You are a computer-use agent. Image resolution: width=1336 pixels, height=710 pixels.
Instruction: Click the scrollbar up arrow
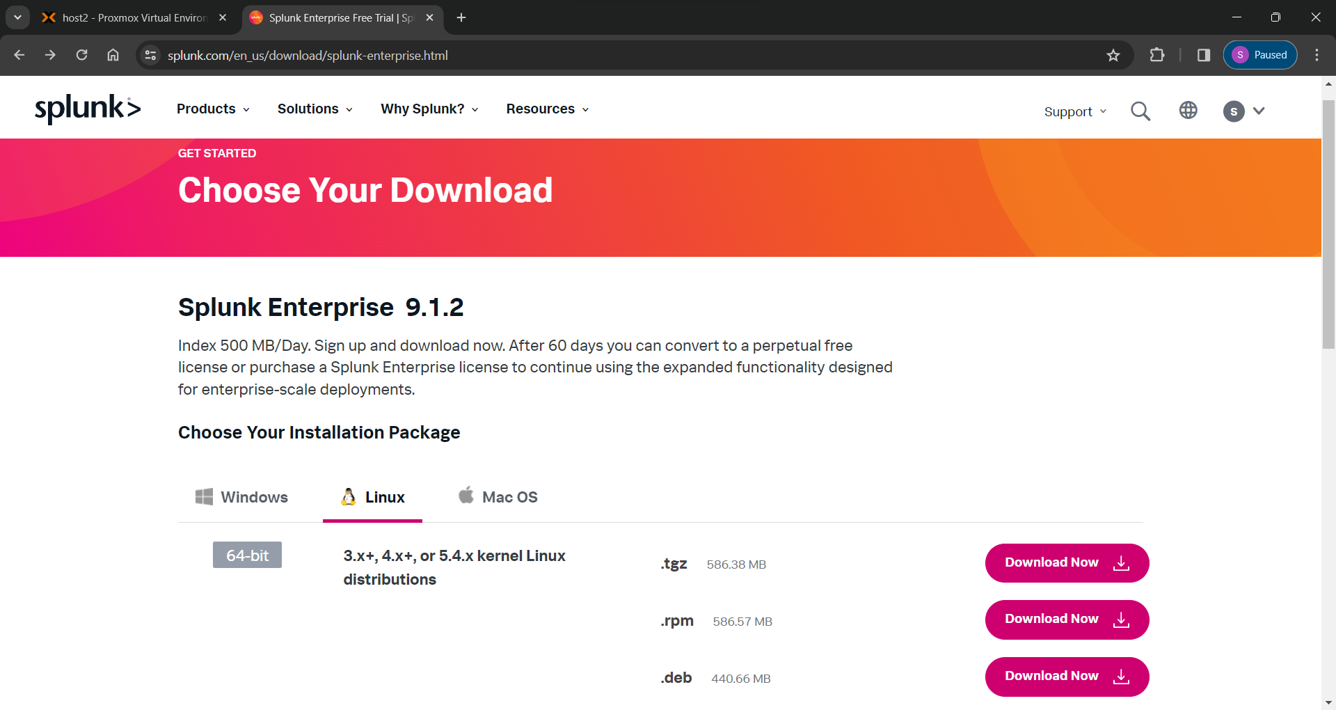pos(1328,84)
